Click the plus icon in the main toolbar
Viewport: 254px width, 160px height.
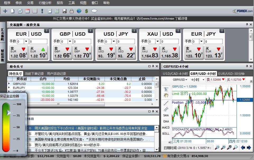click(5, 11)
